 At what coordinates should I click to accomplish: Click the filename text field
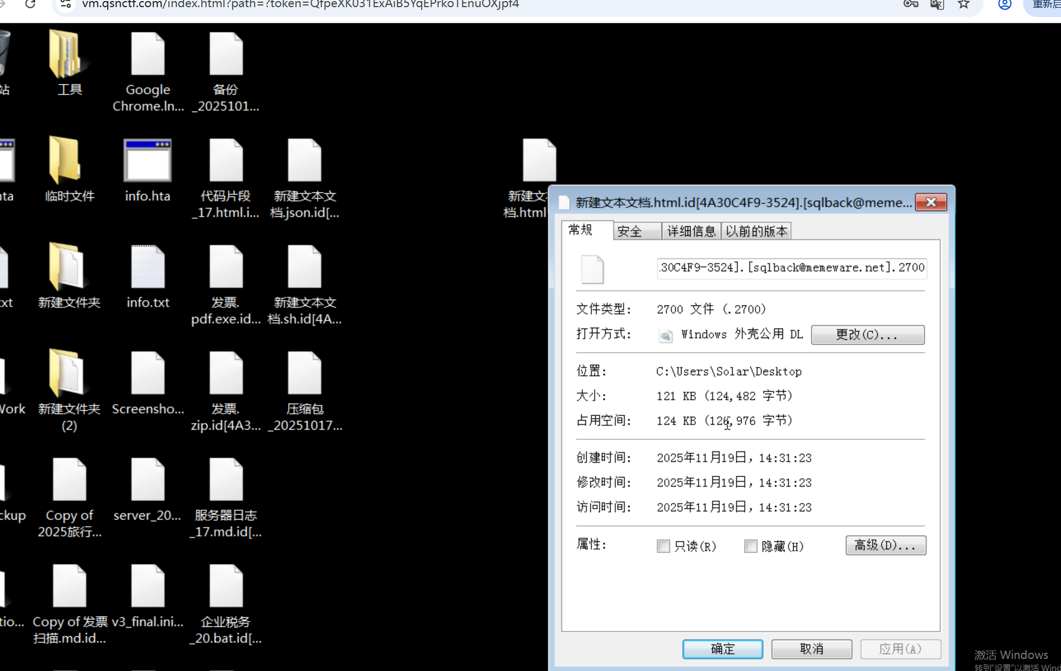[792, 268]
